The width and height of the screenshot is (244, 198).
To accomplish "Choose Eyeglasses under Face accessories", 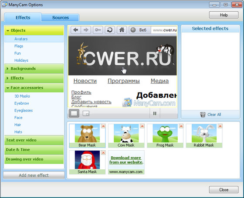I will click(x=24, y=110).
